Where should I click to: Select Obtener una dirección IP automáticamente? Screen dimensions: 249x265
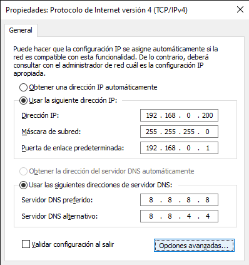click(x=23, y=87)
